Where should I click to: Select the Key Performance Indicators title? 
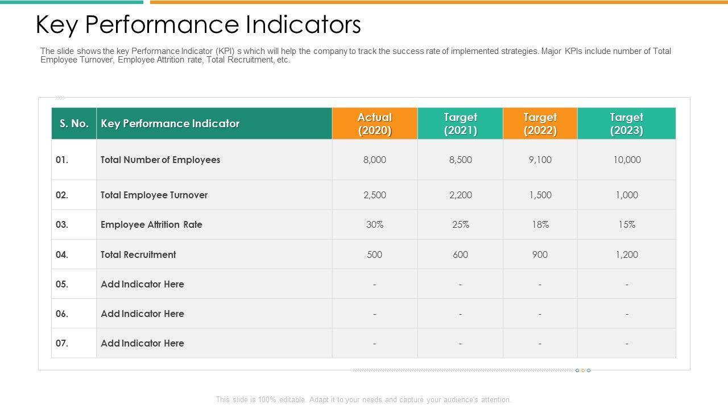(x=198, y=25)
